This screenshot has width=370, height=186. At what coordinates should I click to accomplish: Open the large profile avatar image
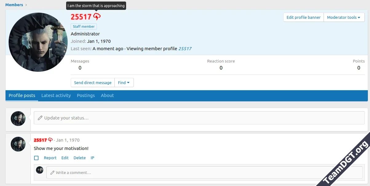(x=38, y=42)
